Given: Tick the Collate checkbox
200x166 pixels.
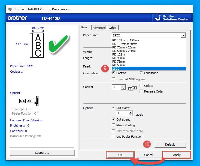Looking at the screenshot, I should 141,85.
